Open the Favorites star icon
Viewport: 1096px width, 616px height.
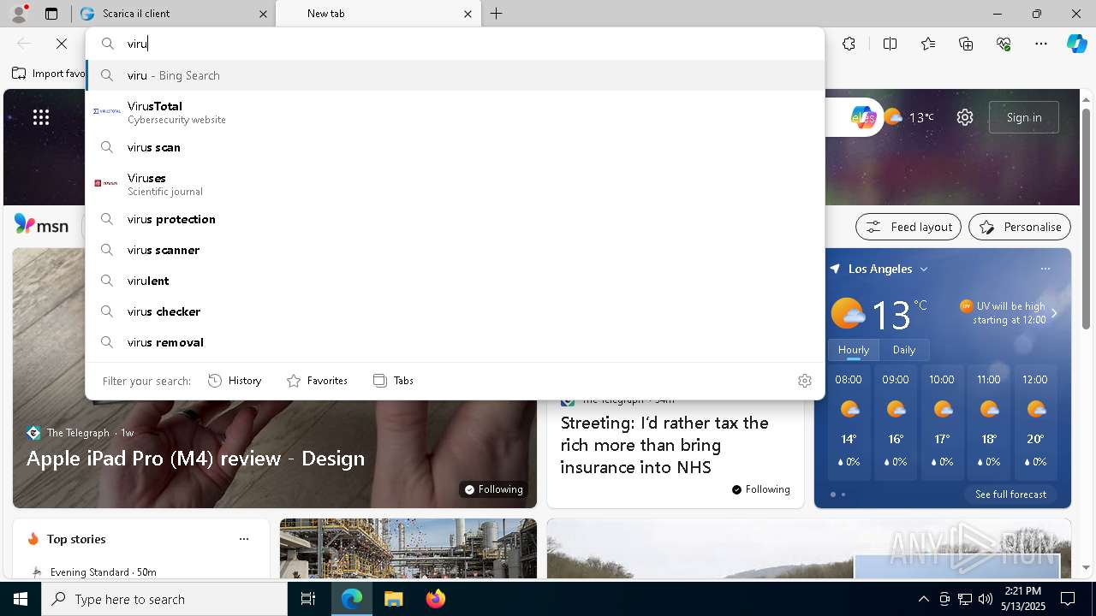pyautogui.click(x=928, y=44)
